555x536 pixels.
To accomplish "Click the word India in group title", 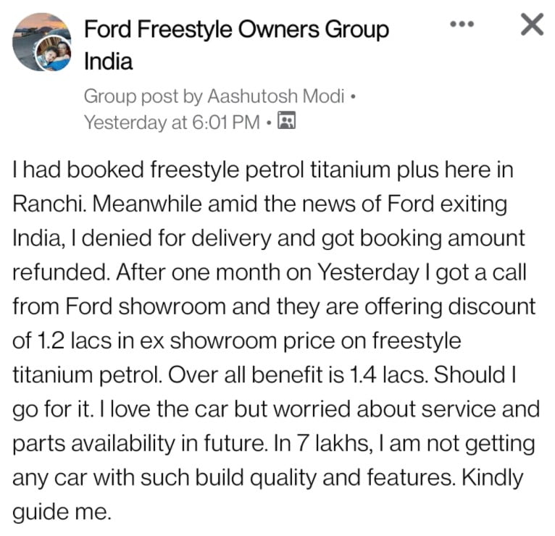I will [x=108, y=62].
